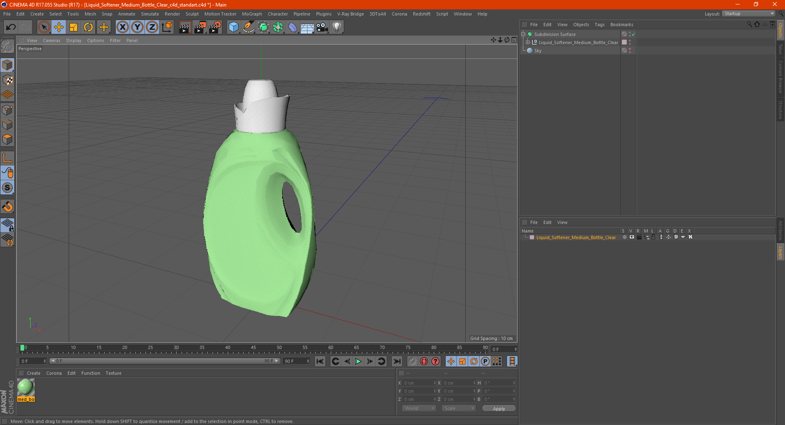Screen dimensions: 785x425
Task: Open the Scale mode dropdown
Action: click(459, 408)
